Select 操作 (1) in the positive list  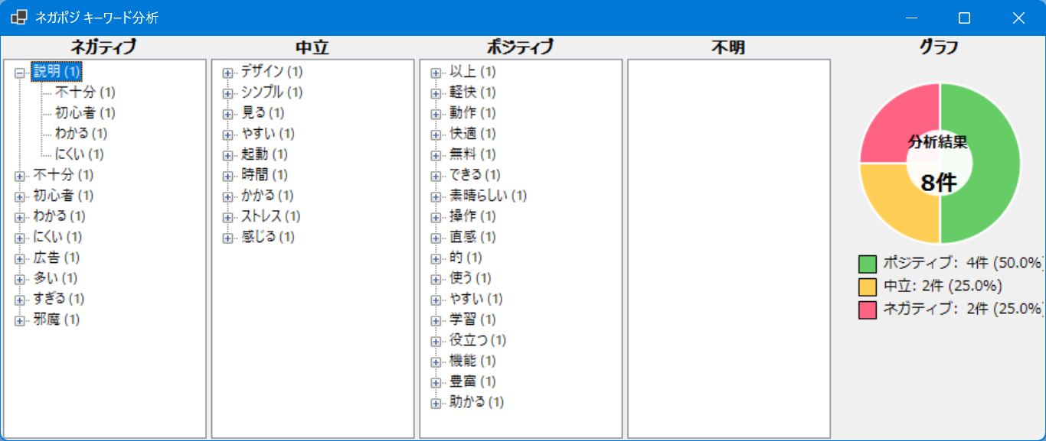[x=472, y=216]
